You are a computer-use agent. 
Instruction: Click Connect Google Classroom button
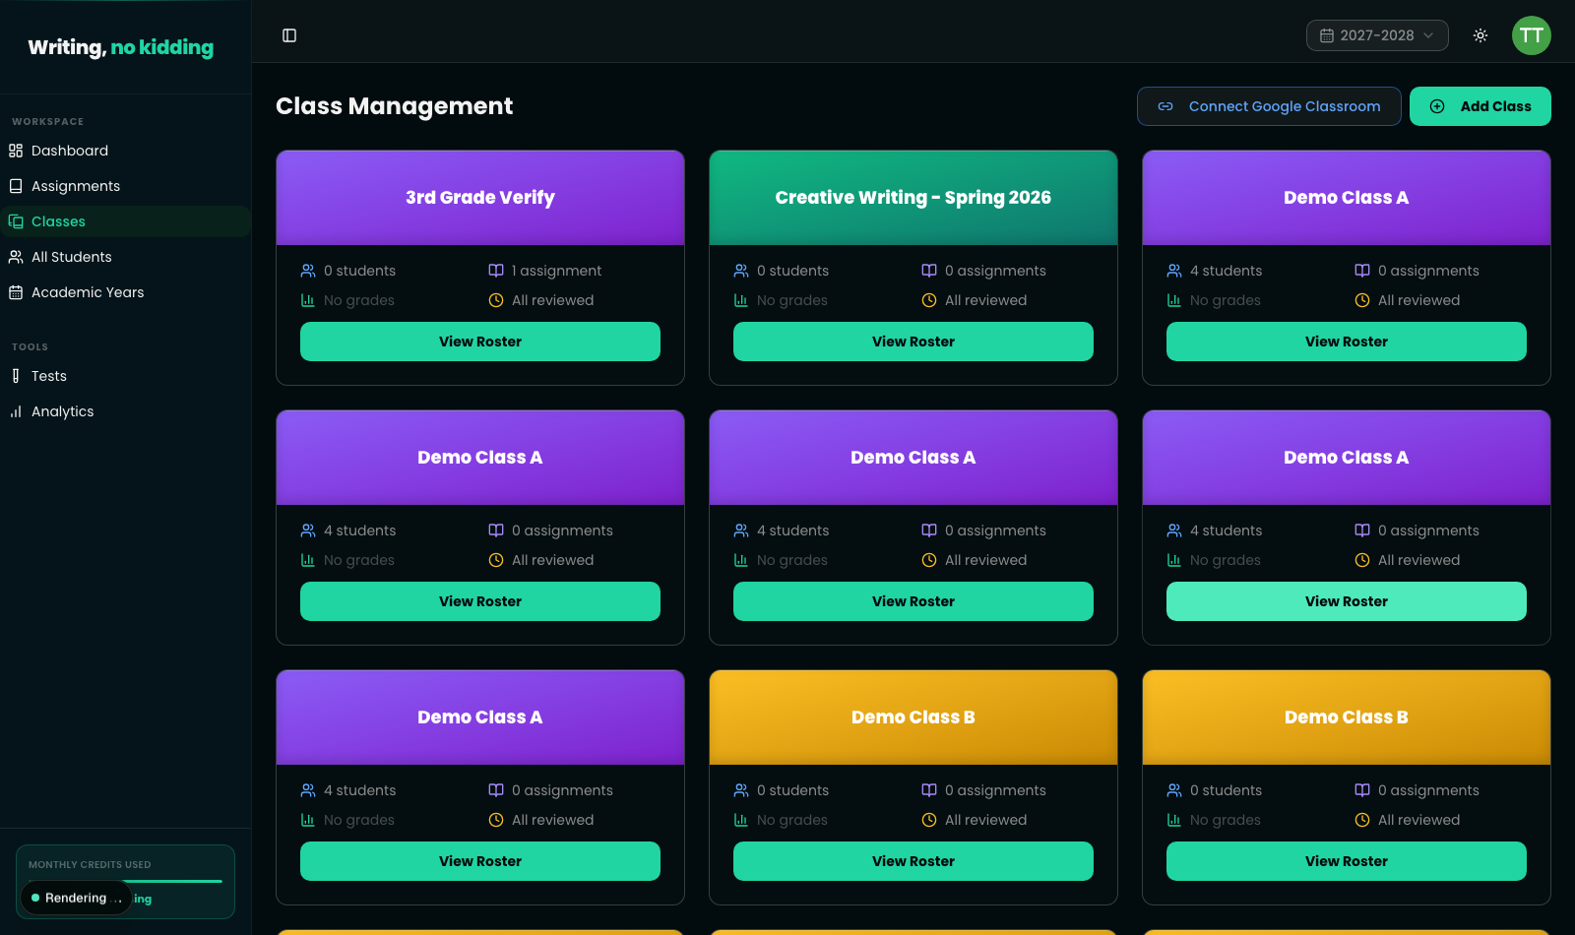click(x=1269, y=106)
